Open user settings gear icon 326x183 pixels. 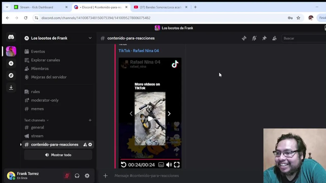pos(87,176)
